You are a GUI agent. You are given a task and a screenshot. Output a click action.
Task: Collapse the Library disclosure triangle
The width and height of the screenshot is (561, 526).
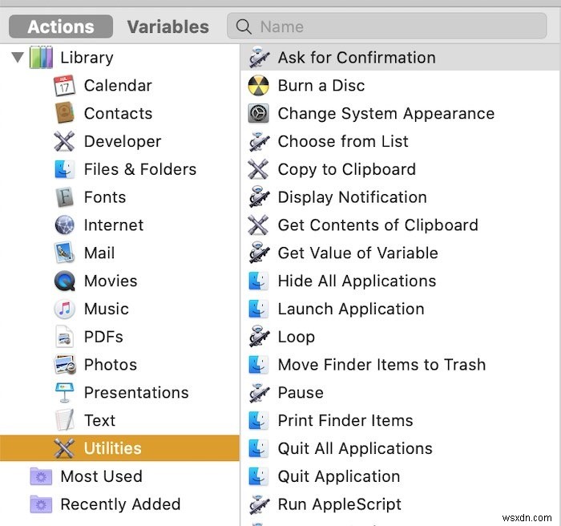click(x=17, y=57)
